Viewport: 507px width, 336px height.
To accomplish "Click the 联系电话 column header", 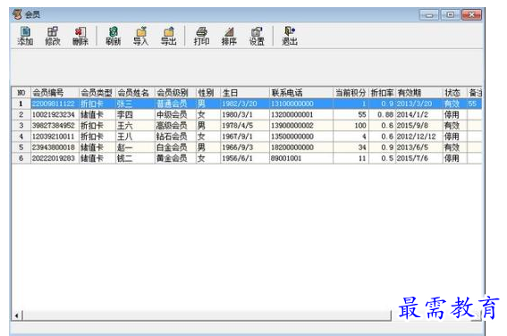I will pos(301,93).
